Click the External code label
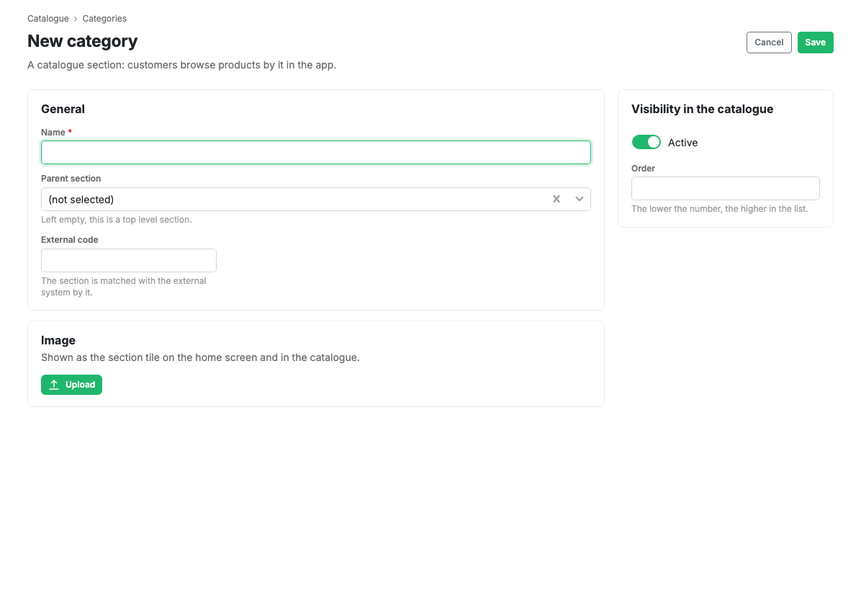The height and width of the screenshot is (611, 861). 70,239
